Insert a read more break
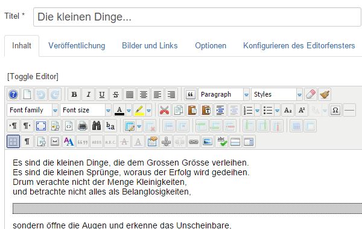Image resolution: width=362 pixels, height=229 pixels. (235, 141)
